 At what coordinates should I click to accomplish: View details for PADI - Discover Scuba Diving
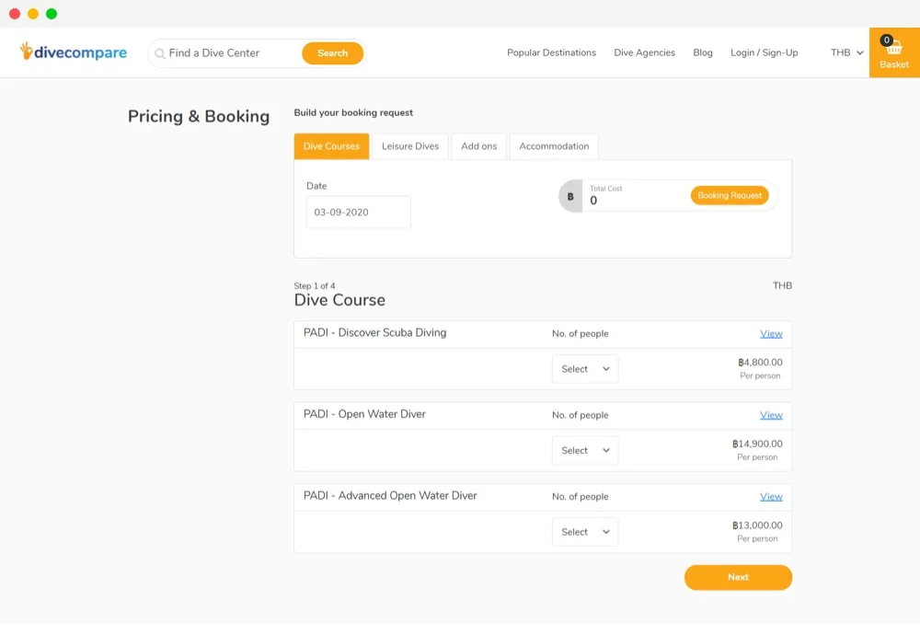tap(771, 334)
